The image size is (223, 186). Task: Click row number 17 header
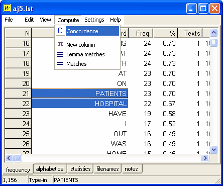(18, 53)
